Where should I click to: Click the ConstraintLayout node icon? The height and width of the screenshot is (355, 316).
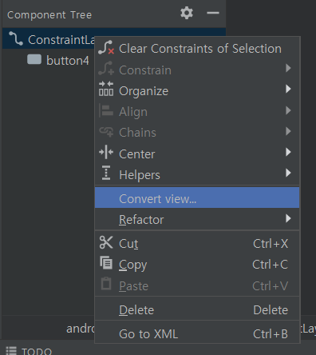16,38
